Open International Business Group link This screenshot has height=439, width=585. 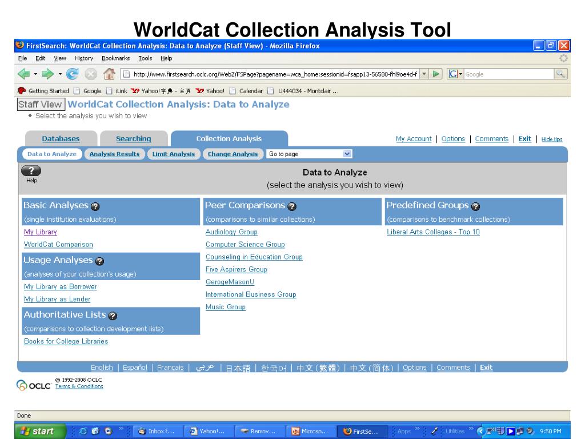tap(251, 294)
